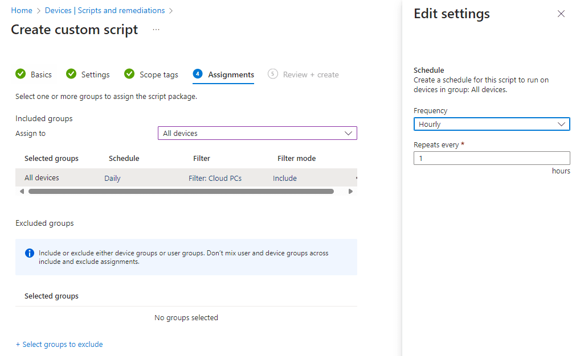Click the Repeats every hours input field
Screen dimensions: 580x356
tap(491, 158)
